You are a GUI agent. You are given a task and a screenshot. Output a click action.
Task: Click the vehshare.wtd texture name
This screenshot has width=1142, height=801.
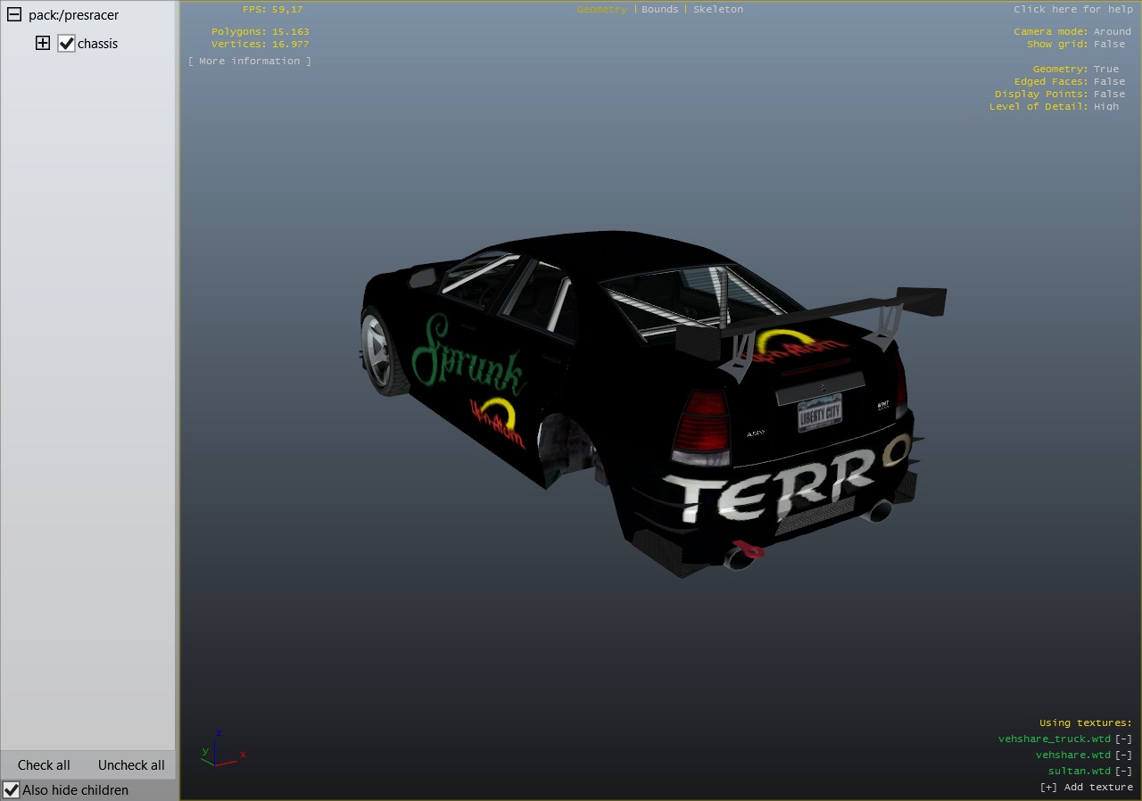click(1073, 755)
